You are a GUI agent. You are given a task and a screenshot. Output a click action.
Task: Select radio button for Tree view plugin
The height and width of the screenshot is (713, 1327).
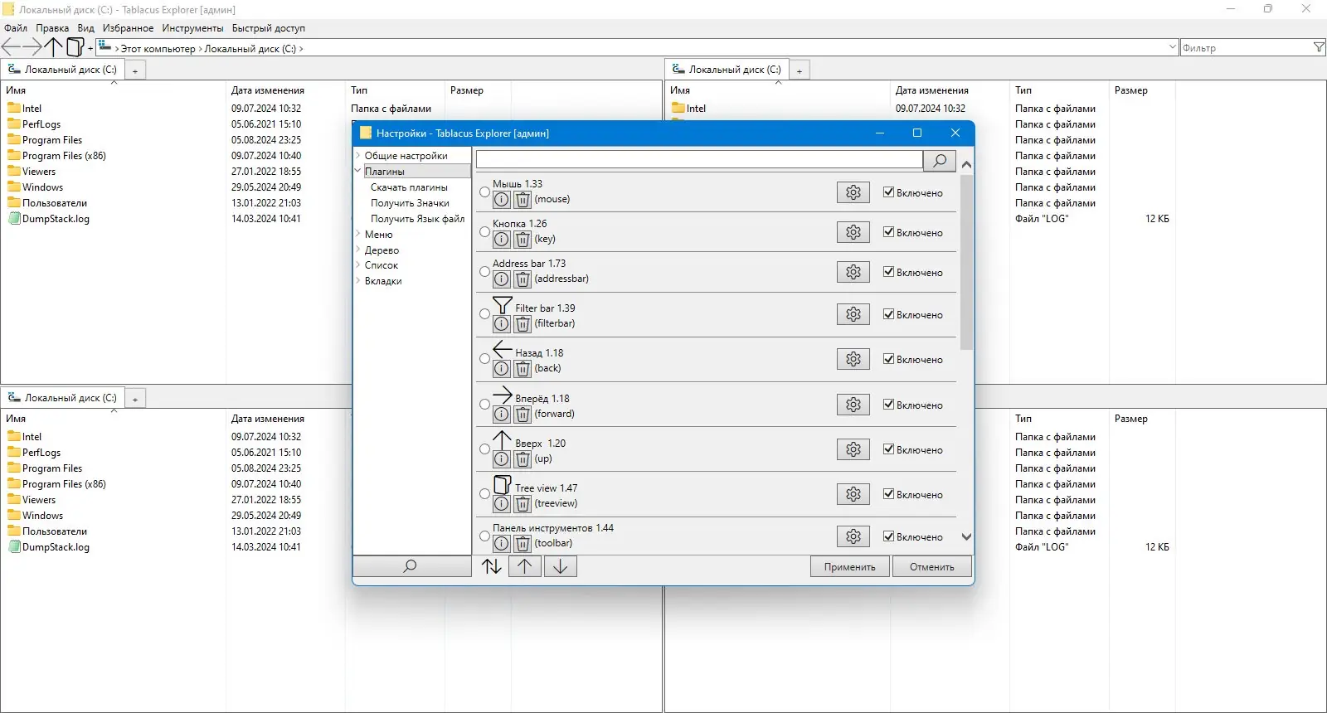pos(485,494)
